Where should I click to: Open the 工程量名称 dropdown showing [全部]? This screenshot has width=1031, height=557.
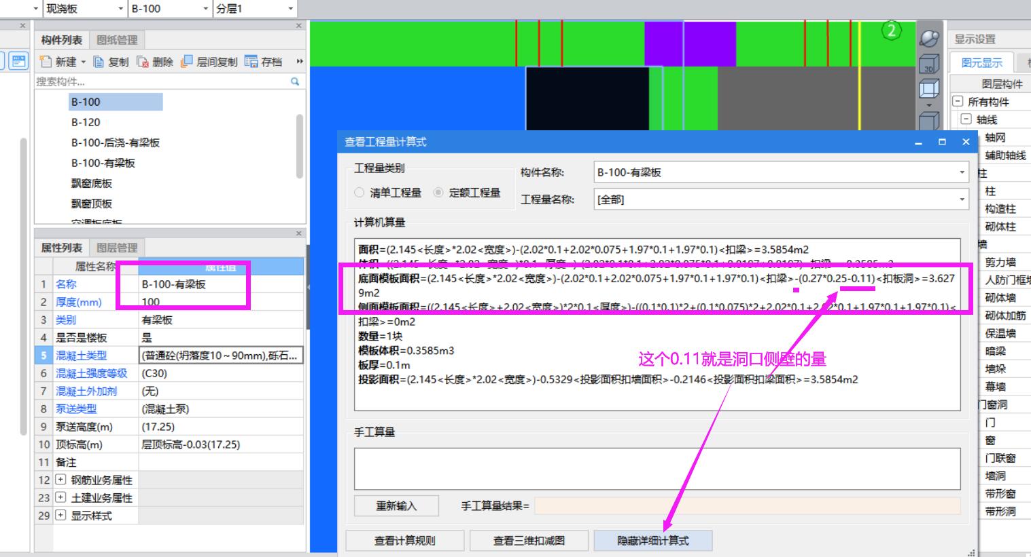[962, 199]
